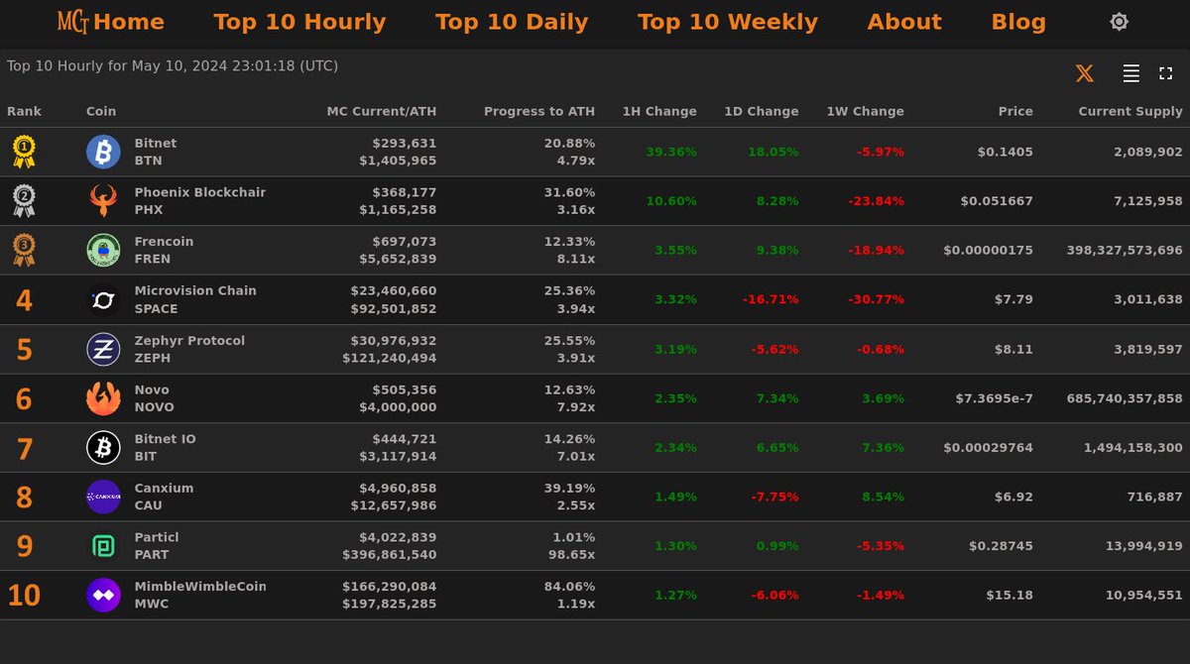Click the Zephyr Protocol Z logo
Image resolution: width=1190 pixels, height=664 pixels.
(103, 349)
